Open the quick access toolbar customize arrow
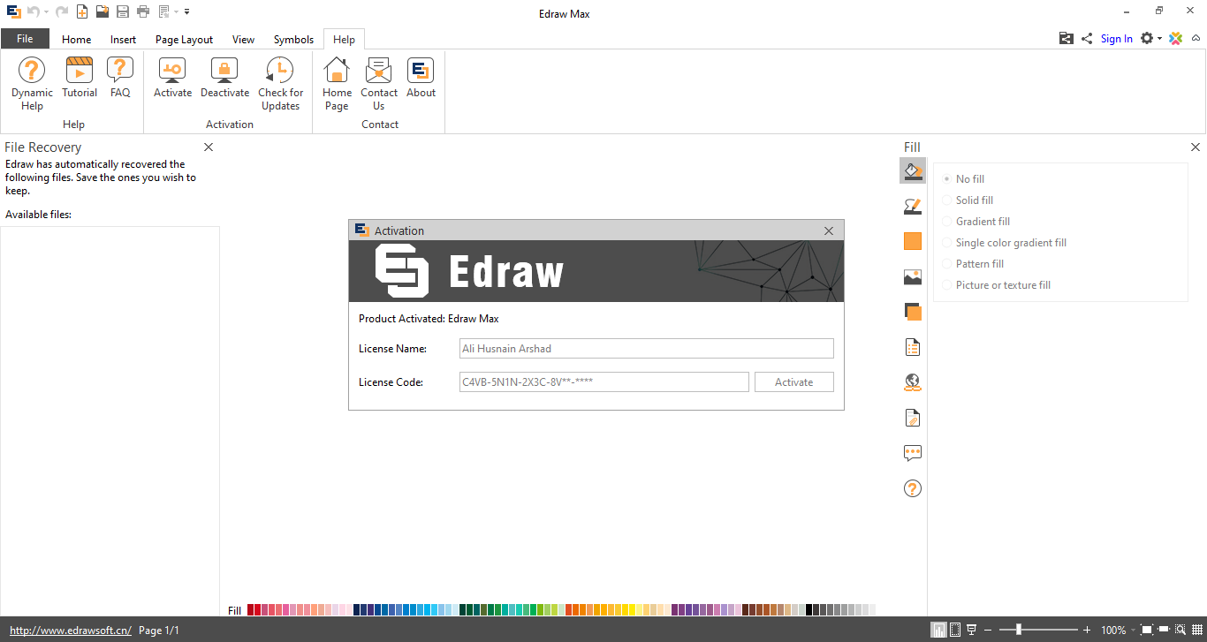The height and width of the screenshot is (642, 1207). [187, 11]
